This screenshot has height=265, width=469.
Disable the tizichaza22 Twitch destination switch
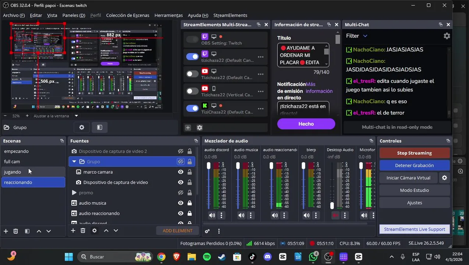192,57
